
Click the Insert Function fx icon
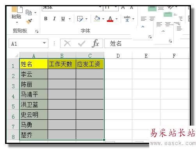[x=96, y=43]
